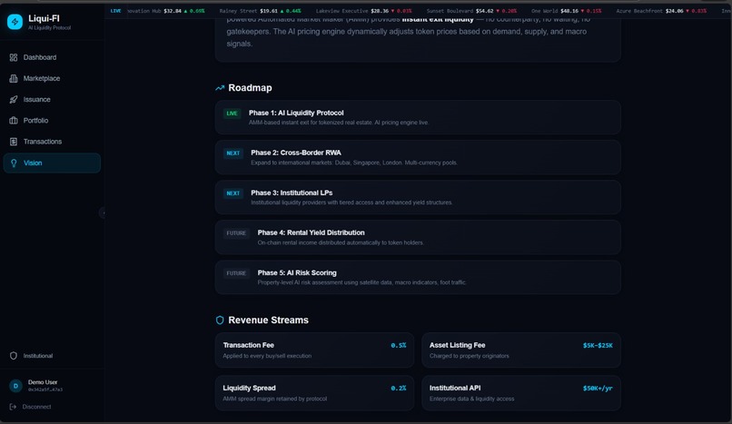Click 'AMM spread margin retained by protocol' text
Viewport: 732px width, 424px height.
(275, 399)
